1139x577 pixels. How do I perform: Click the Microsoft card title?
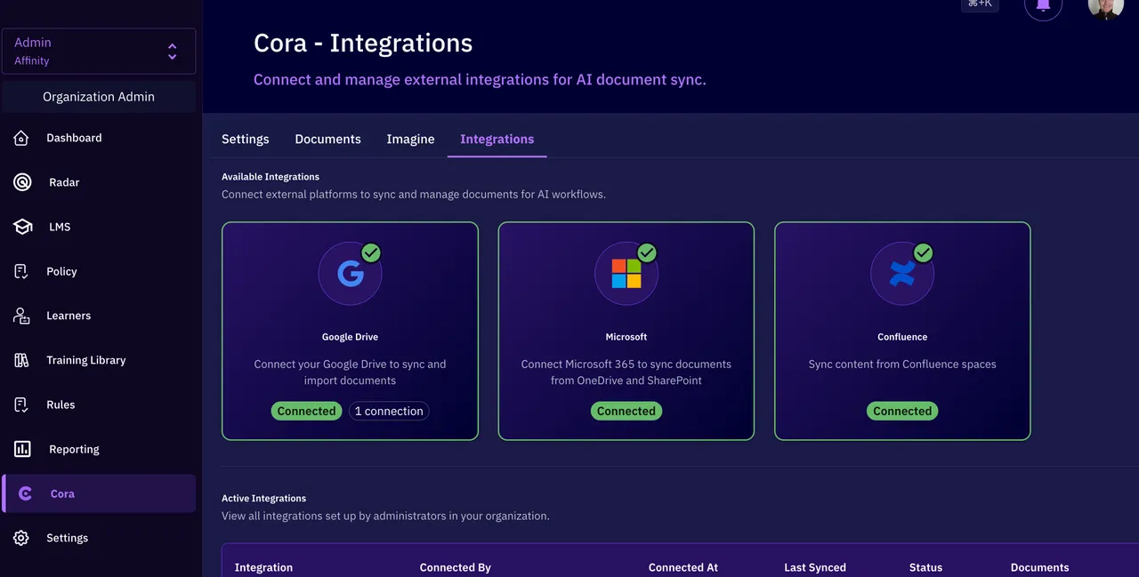626,337
